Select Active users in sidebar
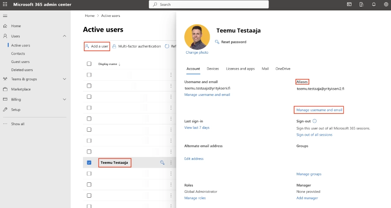 20,45
